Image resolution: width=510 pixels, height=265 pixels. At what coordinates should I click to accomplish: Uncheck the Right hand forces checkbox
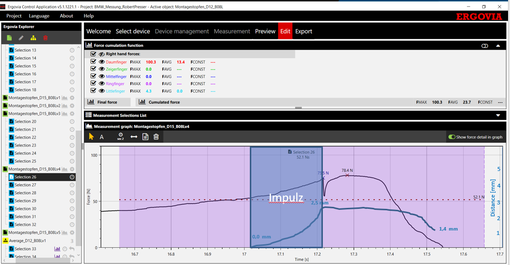click(93, 54)
